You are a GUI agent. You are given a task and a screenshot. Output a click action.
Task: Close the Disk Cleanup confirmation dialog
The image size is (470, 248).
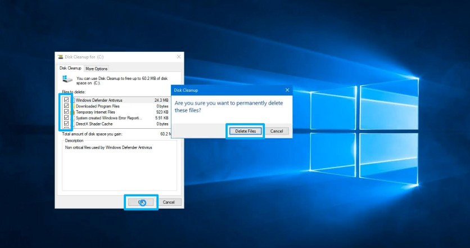coord(287,90)
